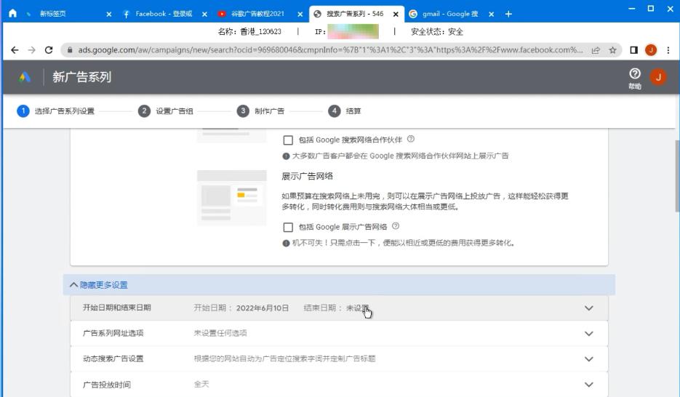Switch to the 谷歌广告教程2021 tab
The width and height of the screenshot is (680, 397).
257,14
